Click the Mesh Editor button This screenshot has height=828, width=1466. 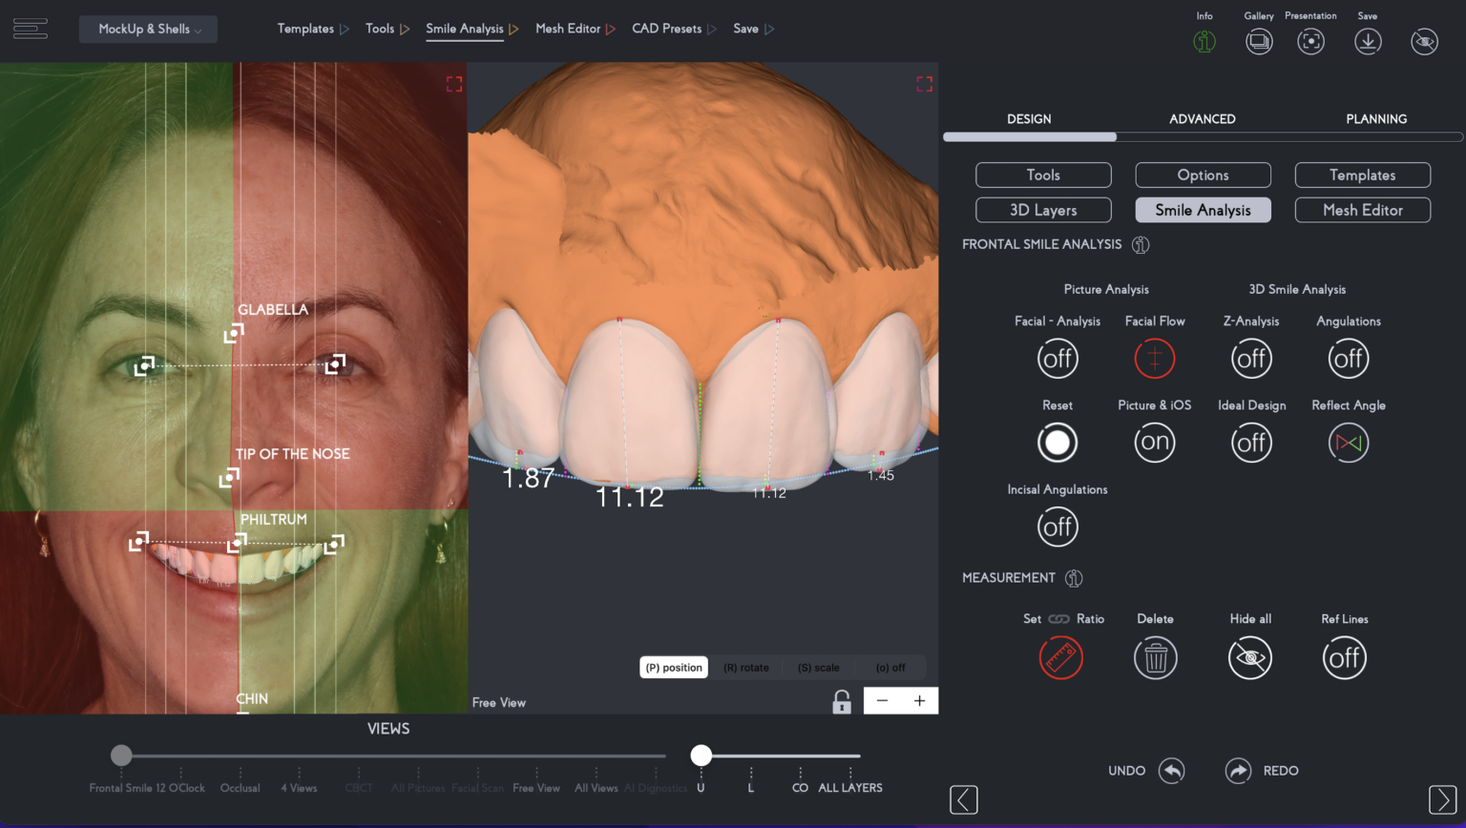[x=1362, y=209]
